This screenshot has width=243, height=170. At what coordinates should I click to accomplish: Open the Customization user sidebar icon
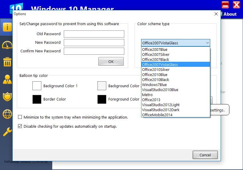[7, 80]
